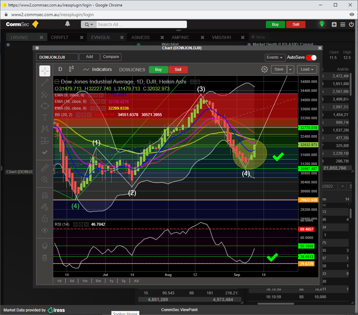Open the object tree layers icon
Image resolution: width=358 pixels, height=315 pixels.
(x=45, y=246)
